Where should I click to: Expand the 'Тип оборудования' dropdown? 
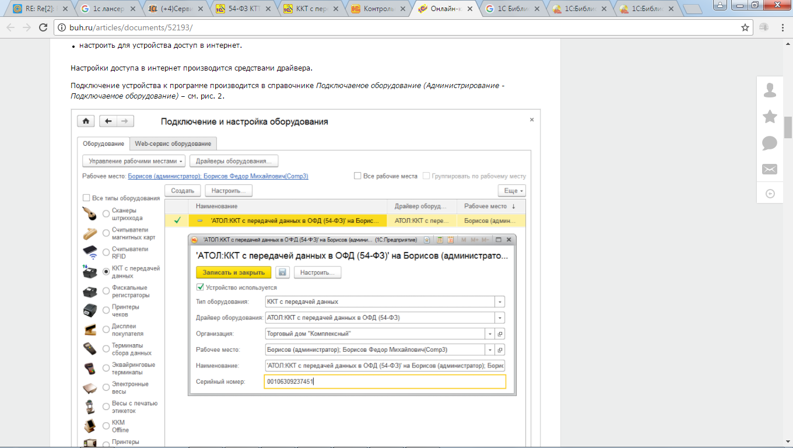point(499,302)
